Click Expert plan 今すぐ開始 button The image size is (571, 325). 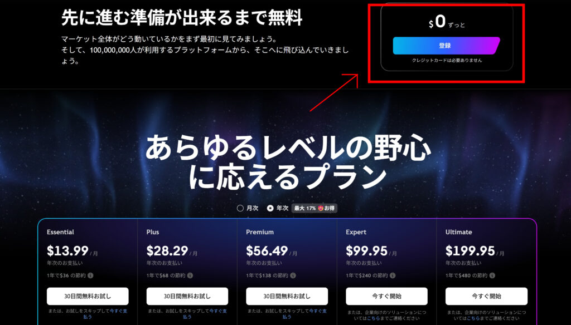(x=386, y=296)
